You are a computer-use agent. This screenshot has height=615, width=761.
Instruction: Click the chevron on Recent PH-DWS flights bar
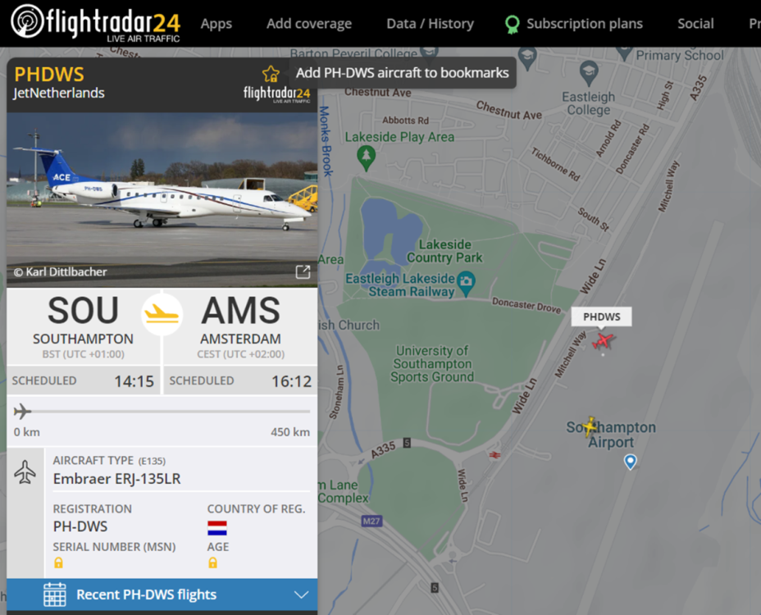(302, 594)
